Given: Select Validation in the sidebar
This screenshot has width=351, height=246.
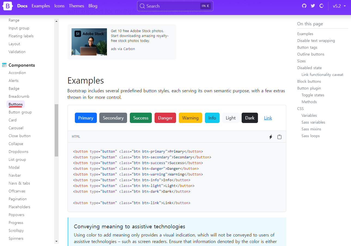Looking at the screenshot, I should tap(17, 52).
